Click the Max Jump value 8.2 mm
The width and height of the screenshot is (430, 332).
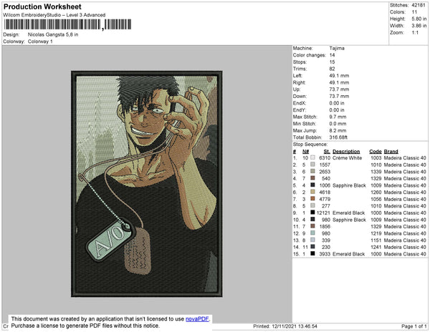pos(338,130)
